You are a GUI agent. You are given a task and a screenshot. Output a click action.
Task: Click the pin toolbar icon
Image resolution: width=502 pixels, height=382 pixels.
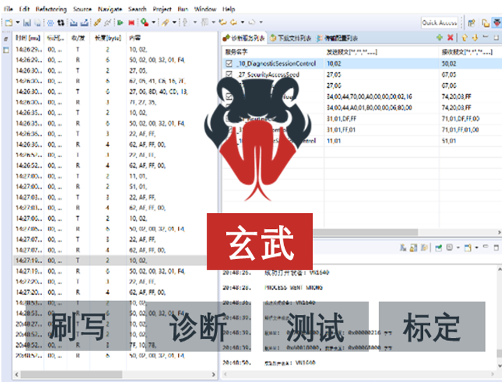point(185,22)
